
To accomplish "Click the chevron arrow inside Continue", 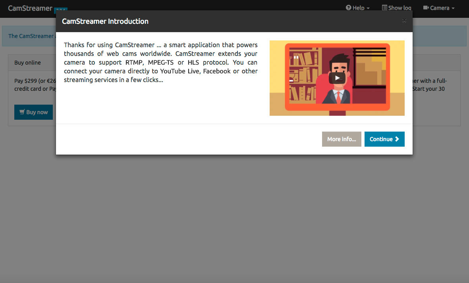I will pos(397,139).
